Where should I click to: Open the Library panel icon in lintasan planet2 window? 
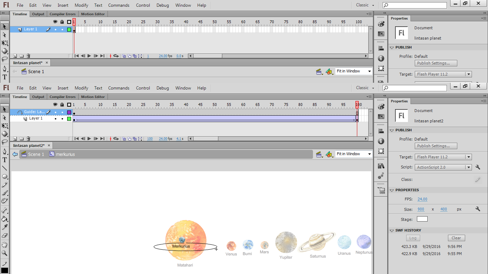(x=381, y=166)
